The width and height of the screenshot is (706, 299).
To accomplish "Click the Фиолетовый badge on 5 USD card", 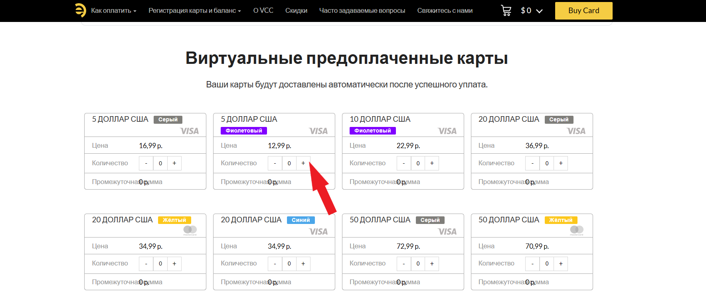I will (244, 131).
